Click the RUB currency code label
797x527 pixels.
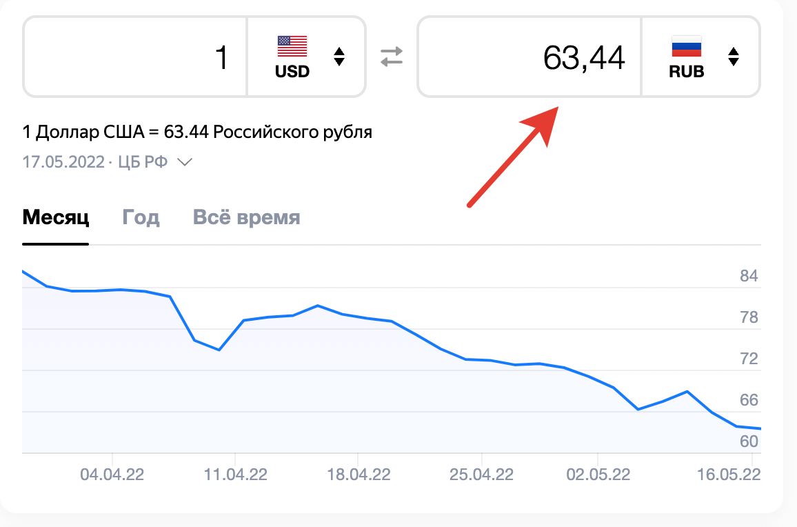pos(687,72)
